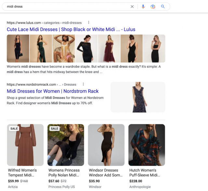The width and height of the screenshot is (208, 191).
Task: Click the Anthropologie seller name
Action: 140,187
